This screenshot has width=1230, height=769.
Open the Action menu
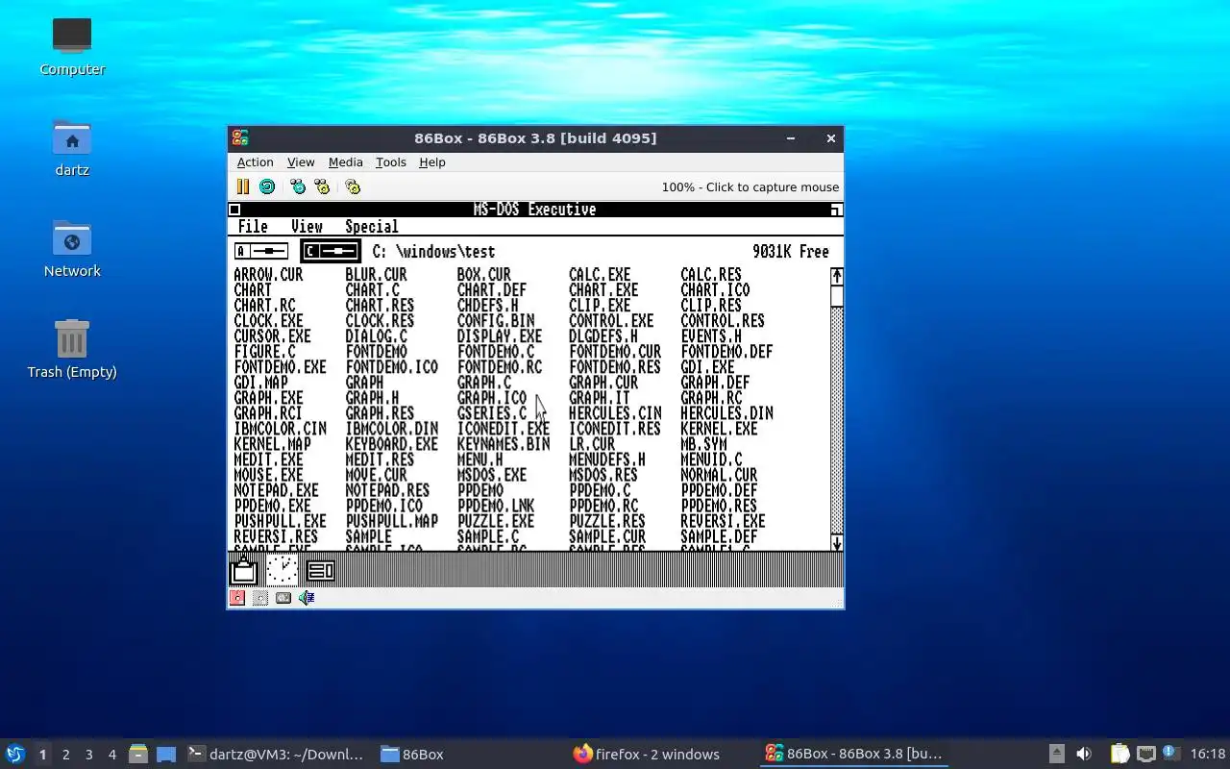[x=256, y=161]
